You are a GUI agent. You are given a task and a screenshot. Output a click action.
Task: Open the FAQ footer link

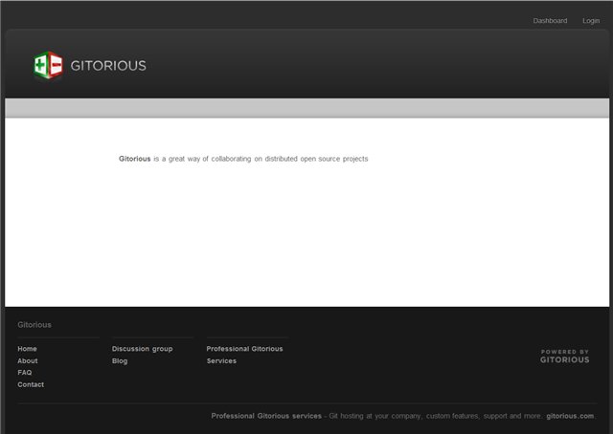click(x=25, y=372)
